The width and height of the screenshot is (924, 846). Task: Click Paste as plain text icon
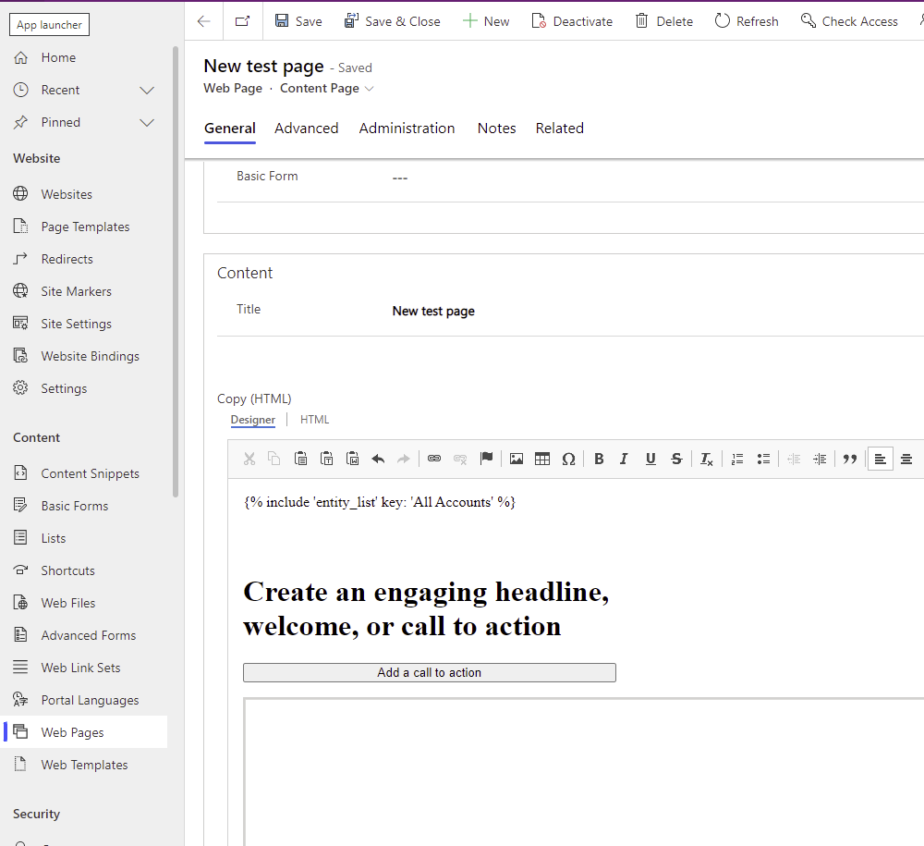click(326, 459)
